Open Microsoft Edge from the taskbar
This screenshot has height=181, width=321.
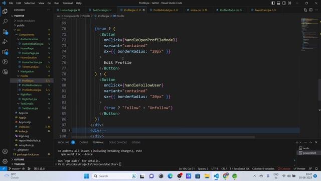[170, 176]
